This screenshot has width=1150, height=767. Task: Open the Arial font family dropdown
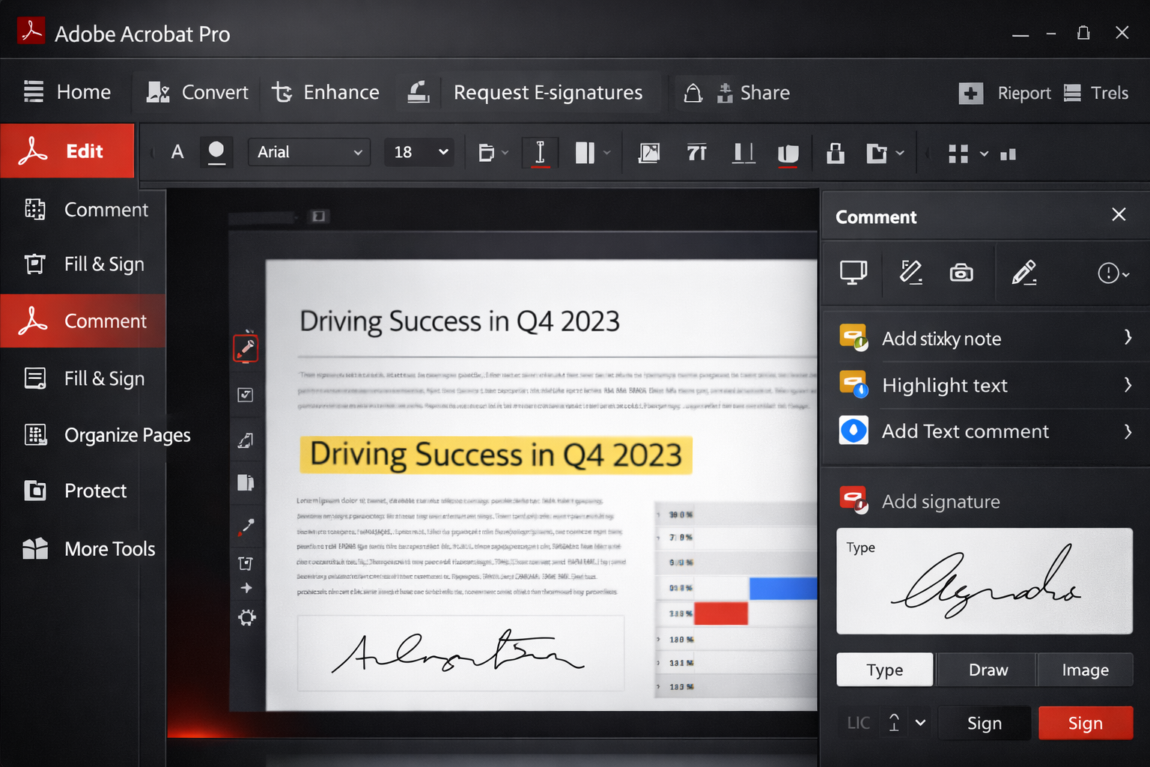(x=309, y=152)
